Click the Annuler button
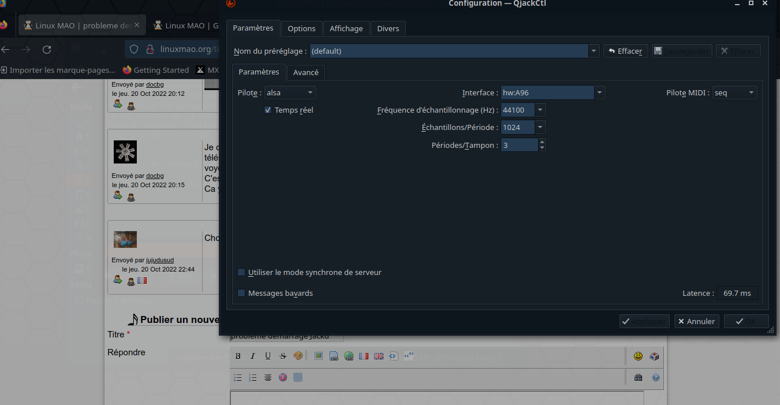The height and width of the screenshot is (405, 780). [697, 321]
